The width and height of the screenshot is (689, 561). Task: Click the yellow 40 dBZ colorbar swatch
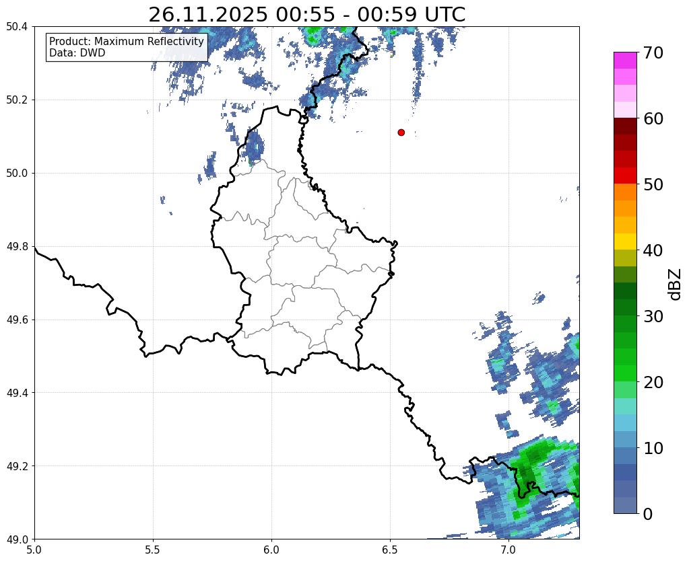625,241
